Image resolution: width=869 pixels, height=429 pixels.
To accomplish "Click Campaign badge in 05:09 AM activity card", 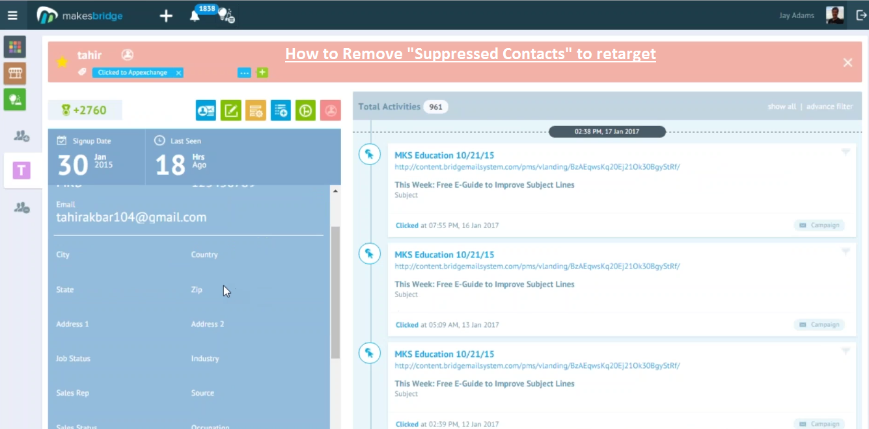I will [819, 324].
